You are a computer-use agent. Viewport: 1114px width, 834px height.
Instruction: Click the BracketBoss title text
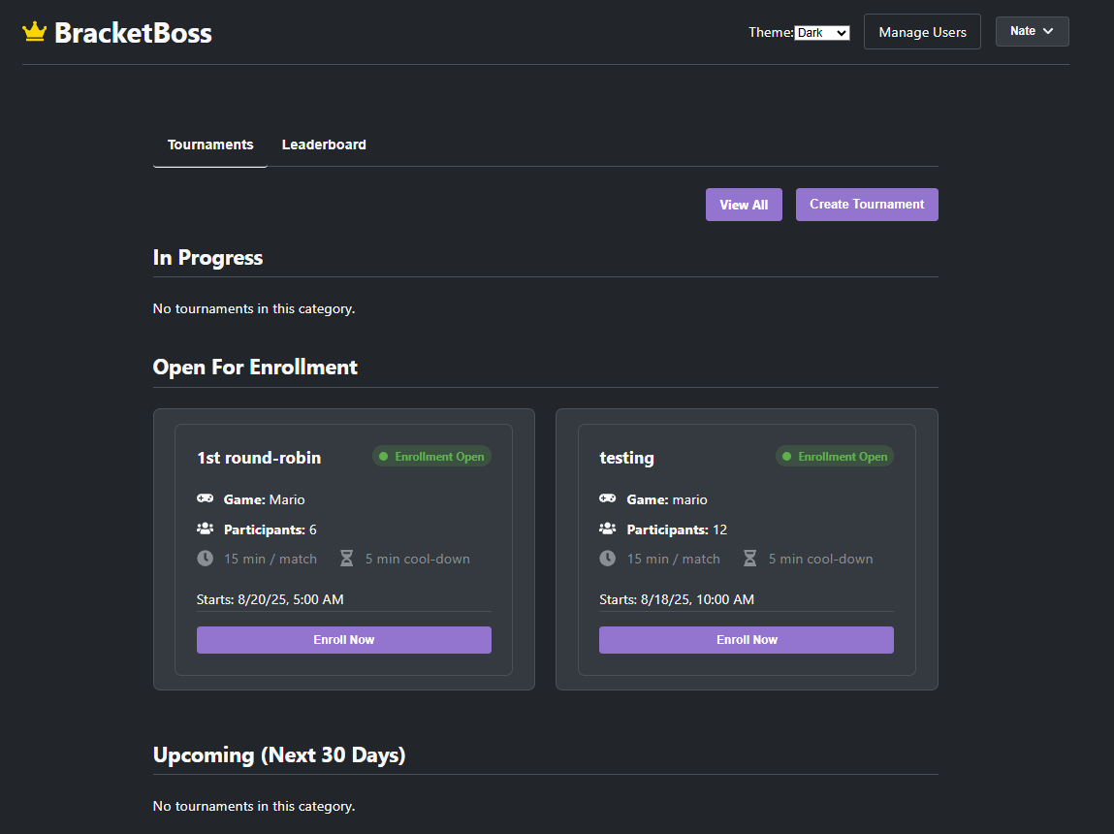[133, 33]
